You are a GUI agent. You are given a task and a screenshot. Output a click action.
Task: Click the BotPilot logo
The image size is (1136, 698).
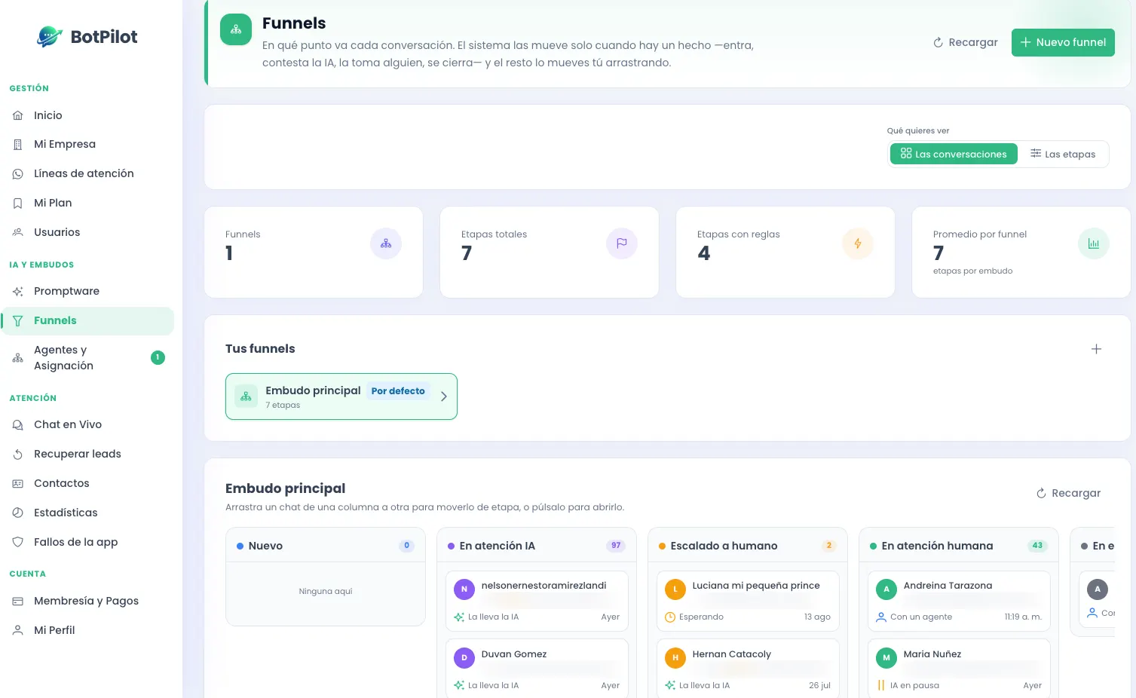coord(87,36)
